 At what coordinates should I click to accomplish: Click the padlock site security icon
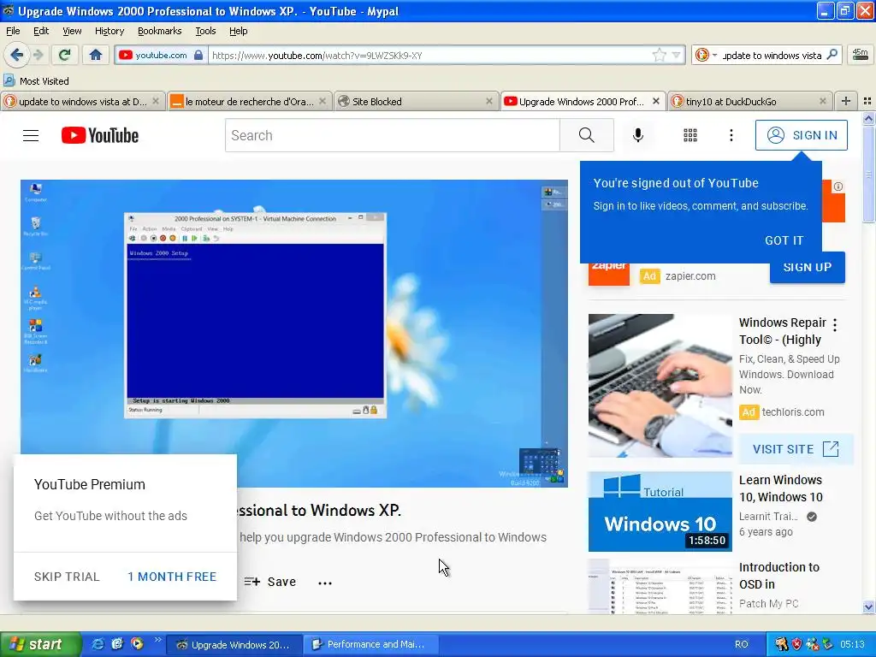point(198,55)
